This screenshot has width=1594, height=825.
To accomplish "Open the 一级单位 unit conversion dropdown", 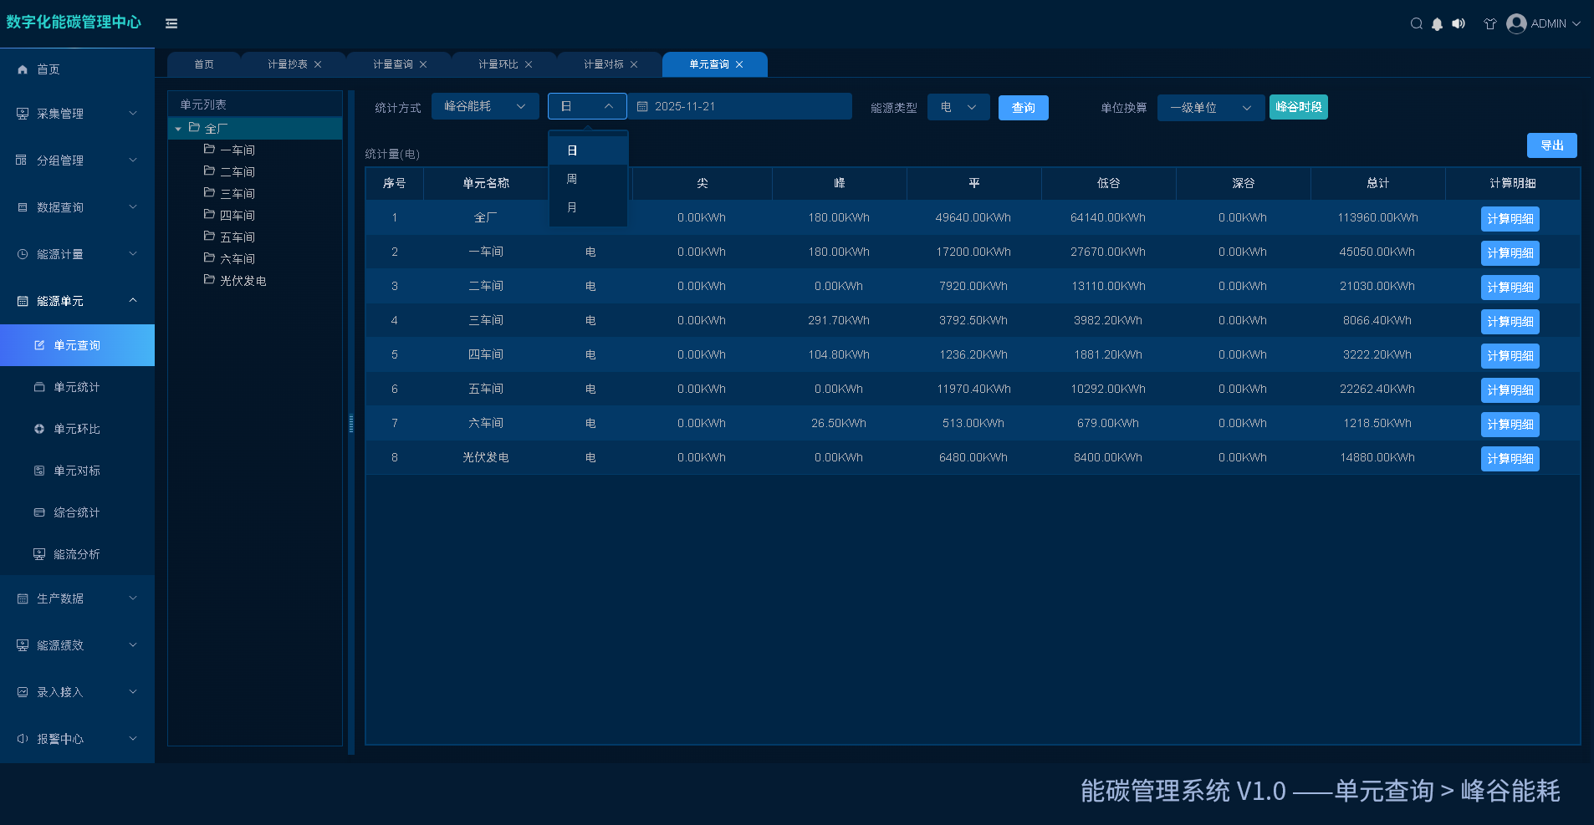I will coord(1211,108).
